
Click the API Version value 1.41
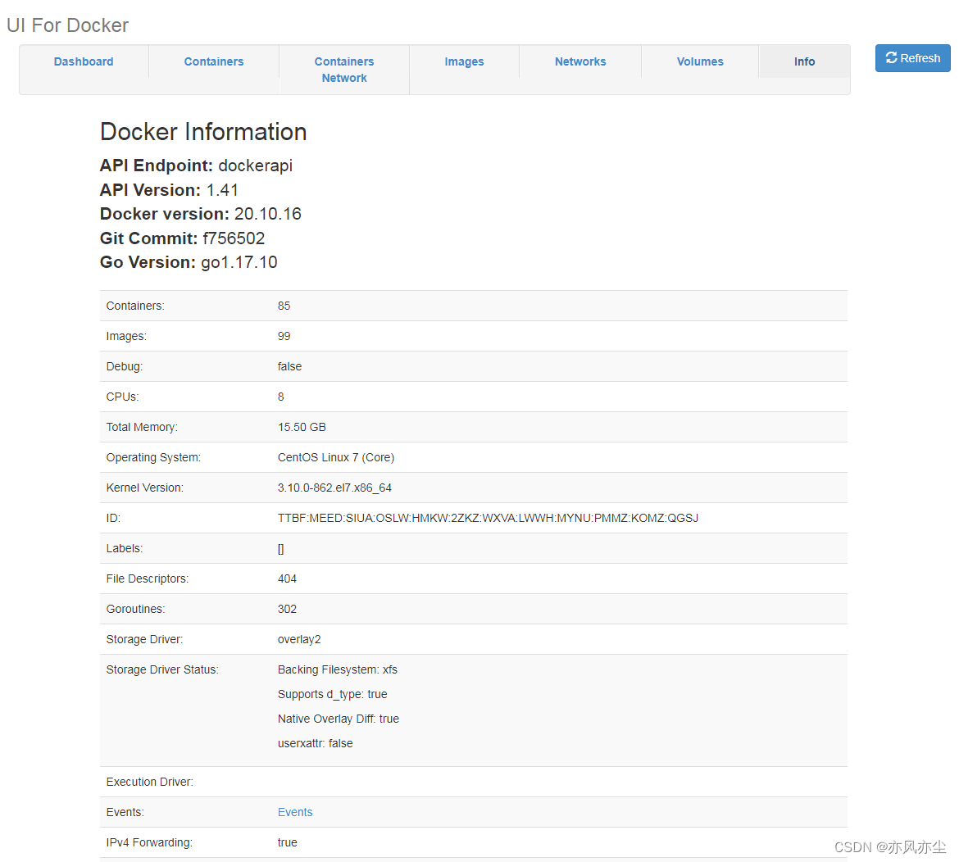tap(222, 190)
